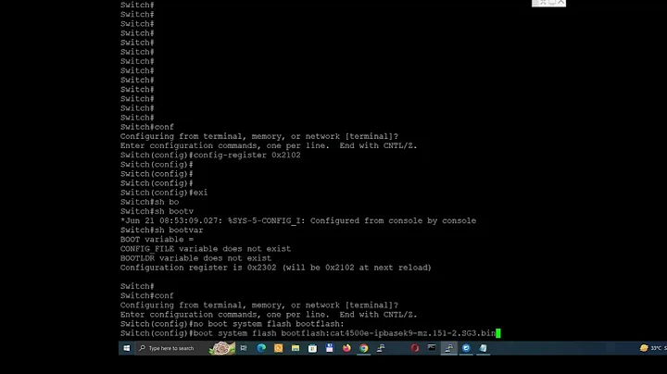Click the 'Configuration register is 0x2302' line

(x=276, y=268)
